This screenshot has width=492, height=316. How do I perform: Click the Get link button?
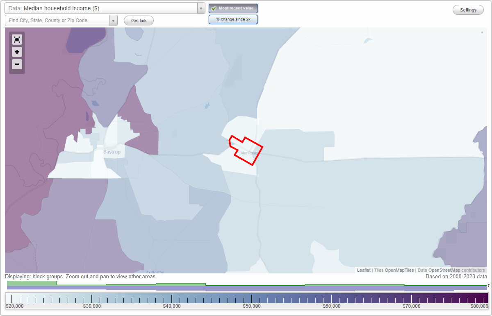tap(138, 20)
